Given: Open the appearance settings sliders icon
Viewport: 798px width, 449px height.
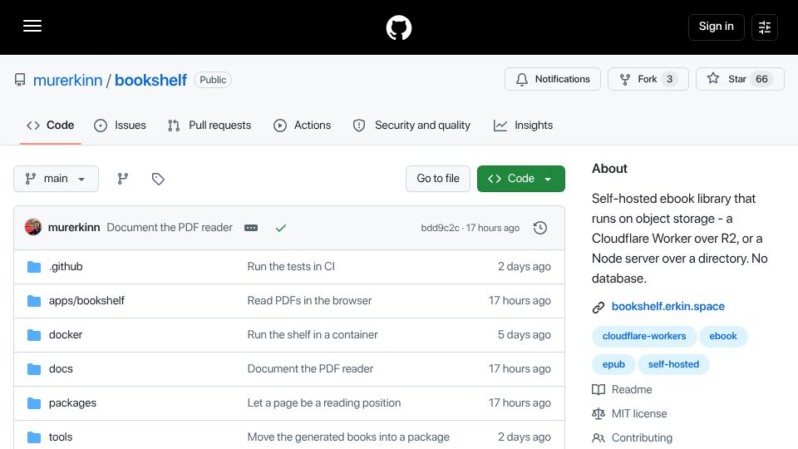Looking at the screenshot, I should pyautogui.click(x=765, y=27).
